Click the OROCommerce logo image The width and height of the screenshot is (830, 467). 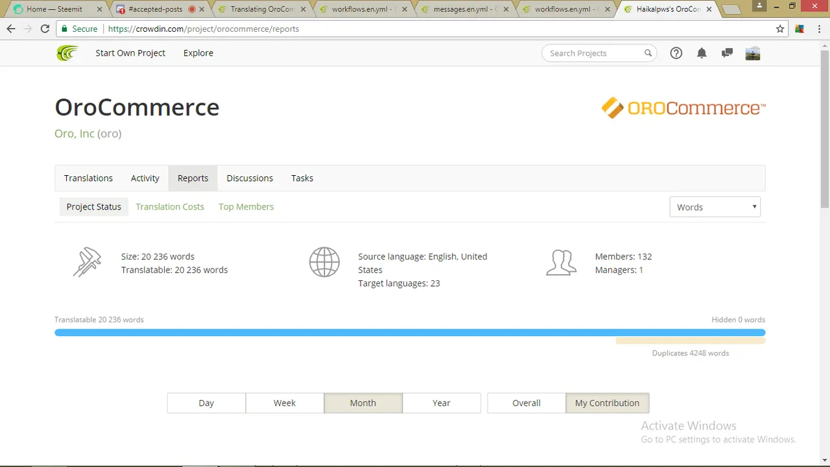coord(683,108)
